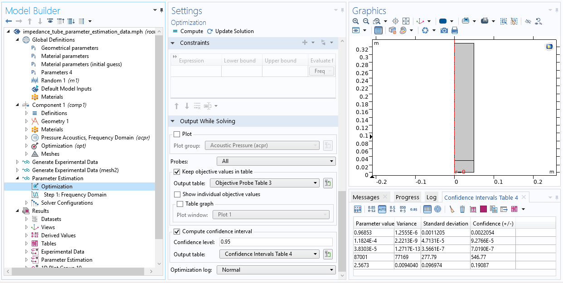Toggle the Compute confidence interval checkbox
Screen dimensions: 563x283
point(177,231)
